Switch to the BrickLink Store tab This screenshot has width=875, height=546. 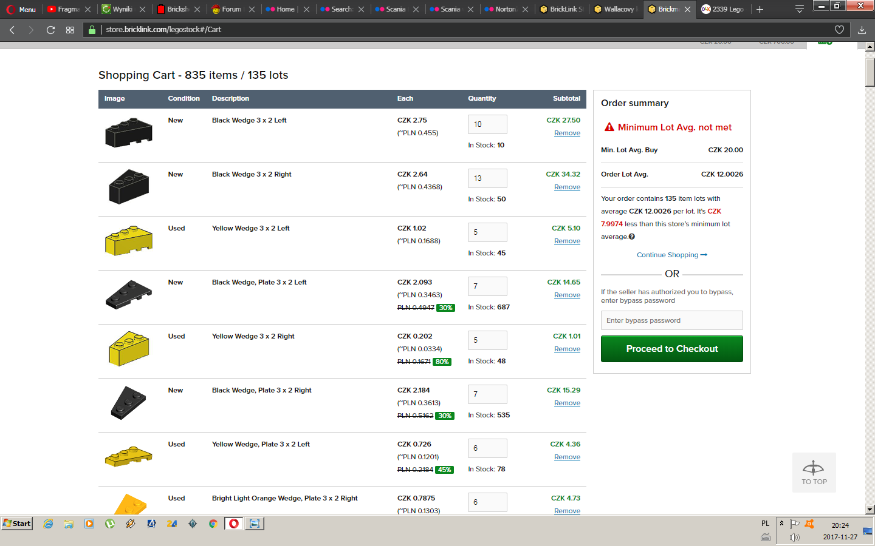click(x=561, y=9)
